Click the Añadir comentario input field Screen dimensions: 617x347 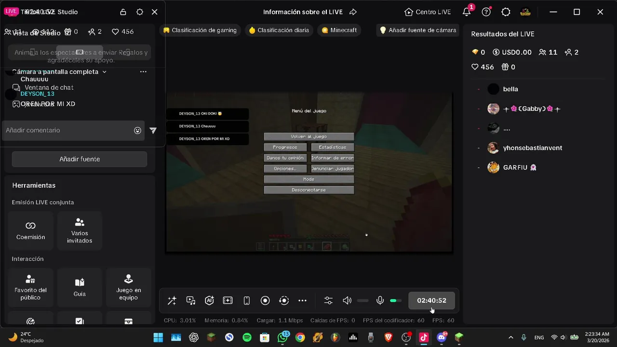point(73,131)
